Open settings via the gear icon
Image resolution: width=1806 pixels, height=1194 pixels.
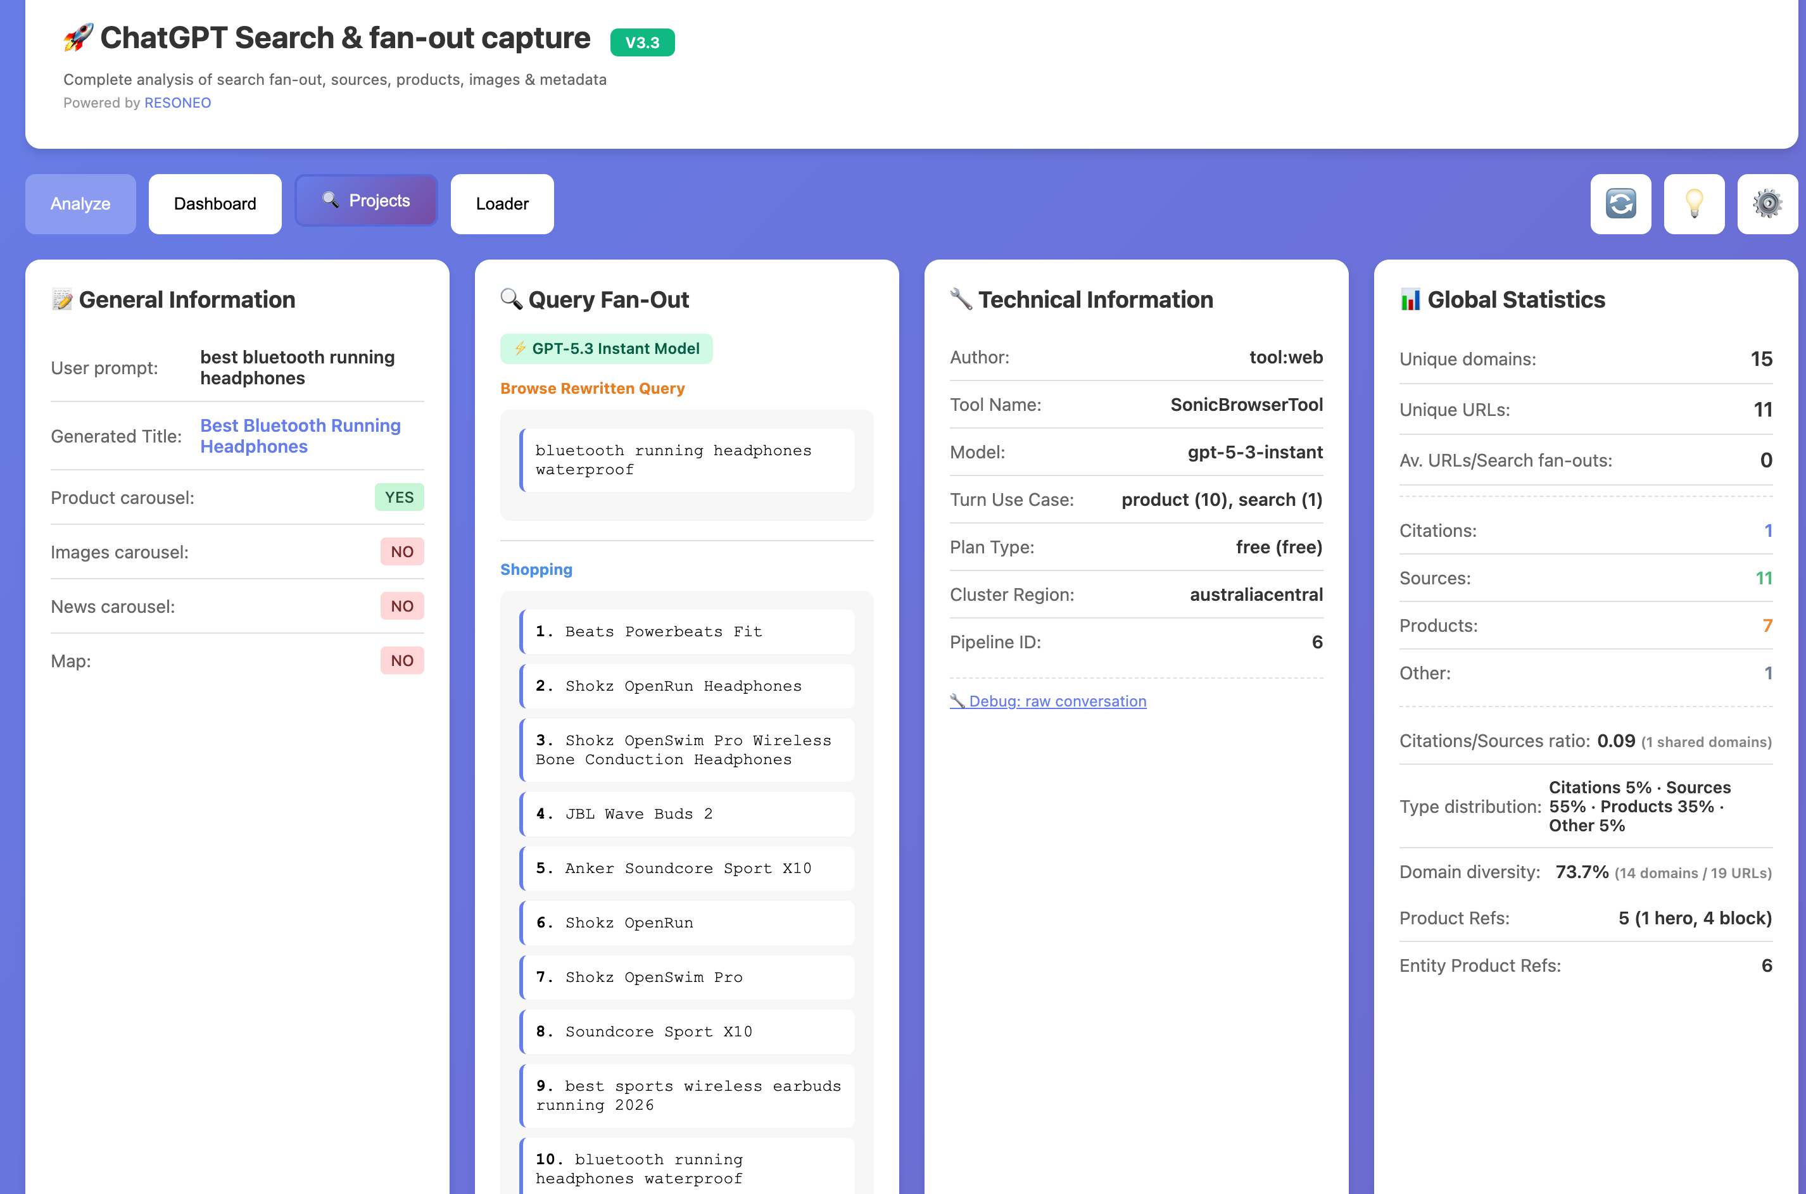[1767, 203]
